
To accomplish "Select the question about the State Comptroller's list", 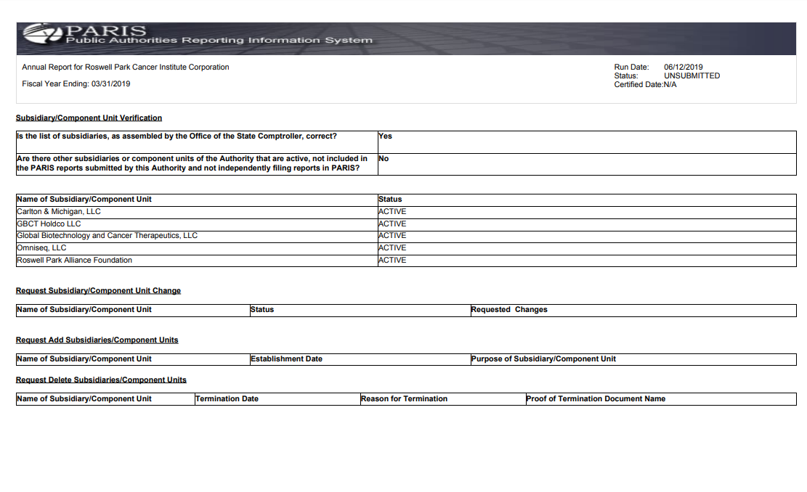I will pos(177,136).
